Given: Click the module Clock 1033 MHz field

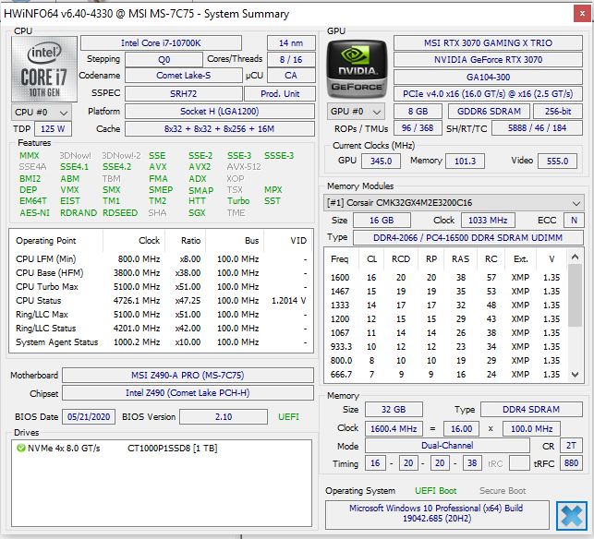Looking at the screenshot, I should 488,221.
